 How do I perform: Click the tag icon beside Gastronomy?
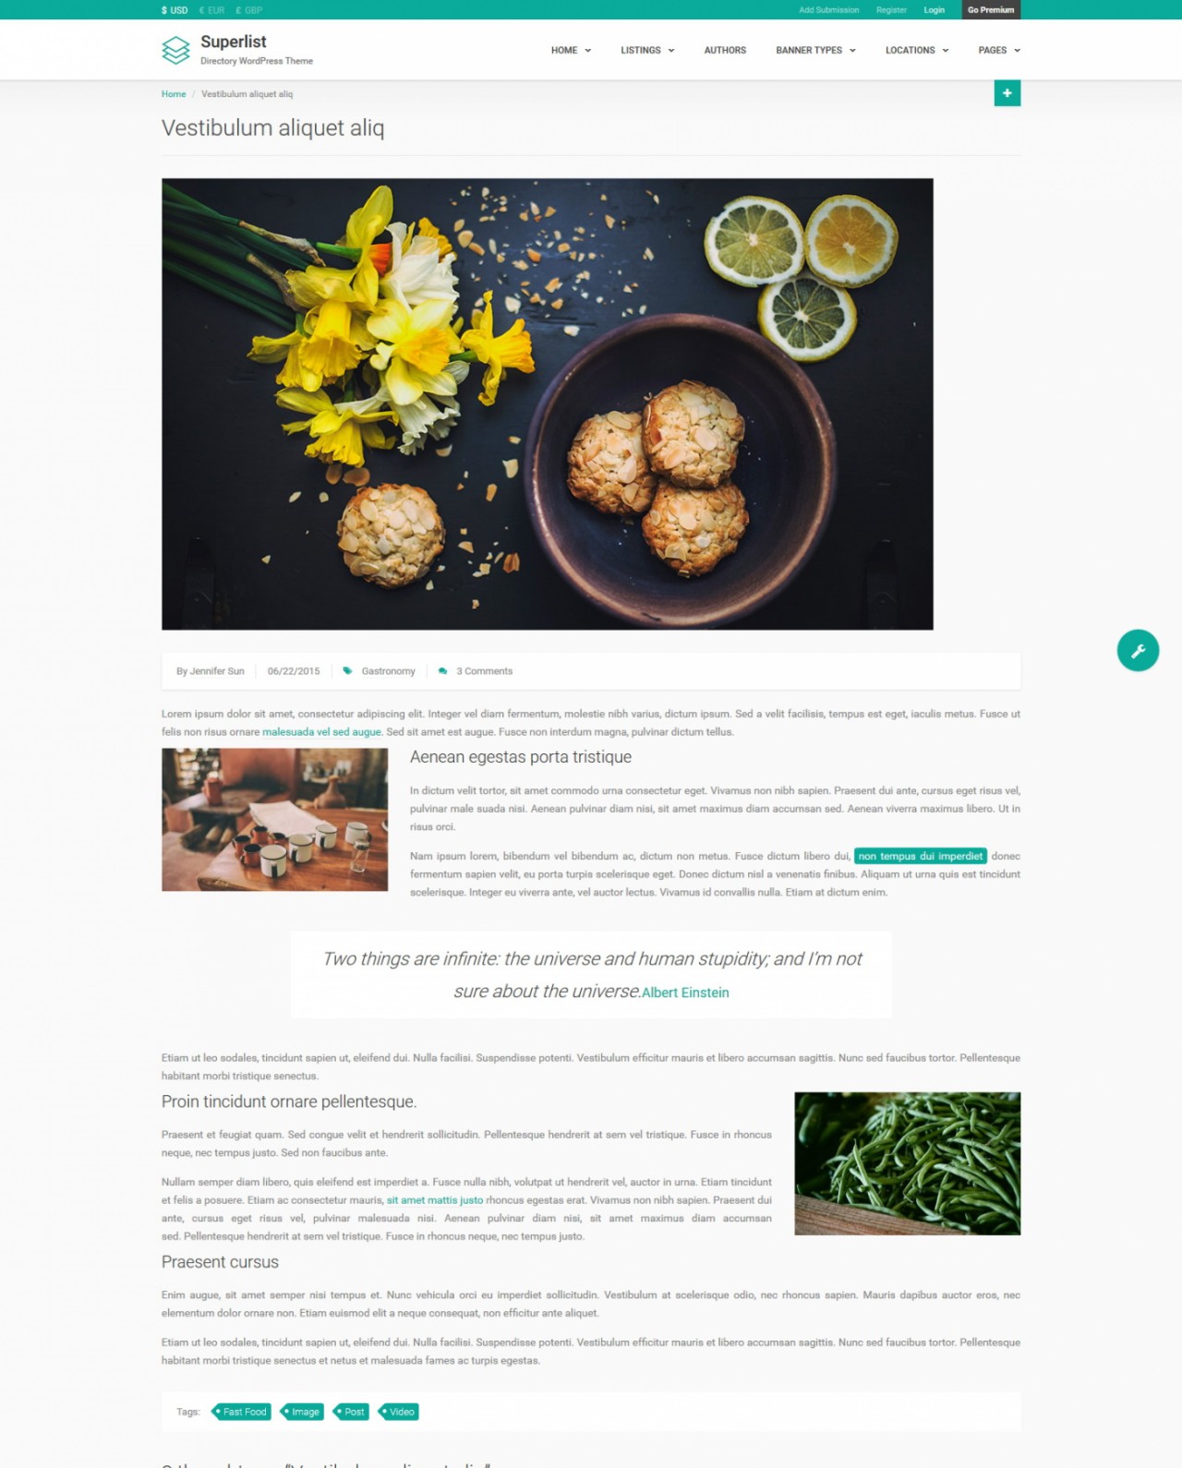(347, 671)
